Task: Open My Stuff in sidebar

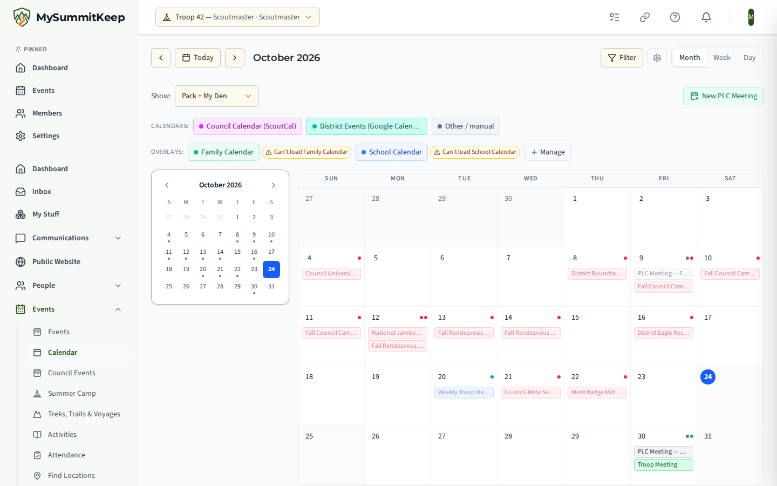Action: tap(69, 214)
